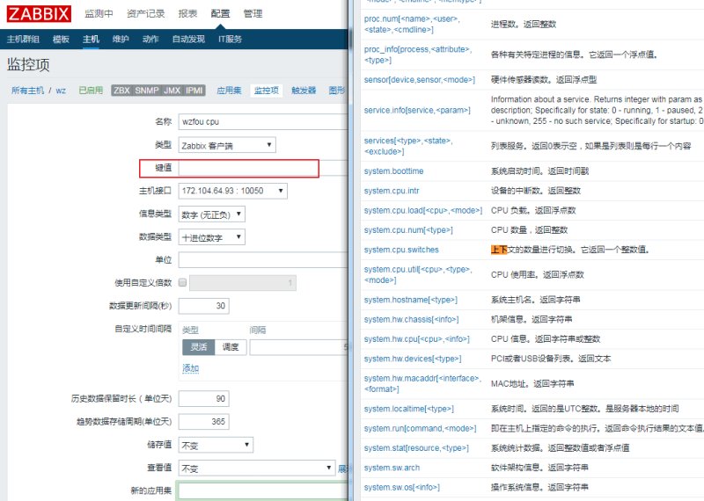Open the 报表 top menu
704x501 pixels.
coord(187,14)
